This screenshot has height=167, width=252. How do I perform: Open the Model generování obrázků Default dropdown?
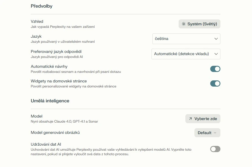point(207,133)
